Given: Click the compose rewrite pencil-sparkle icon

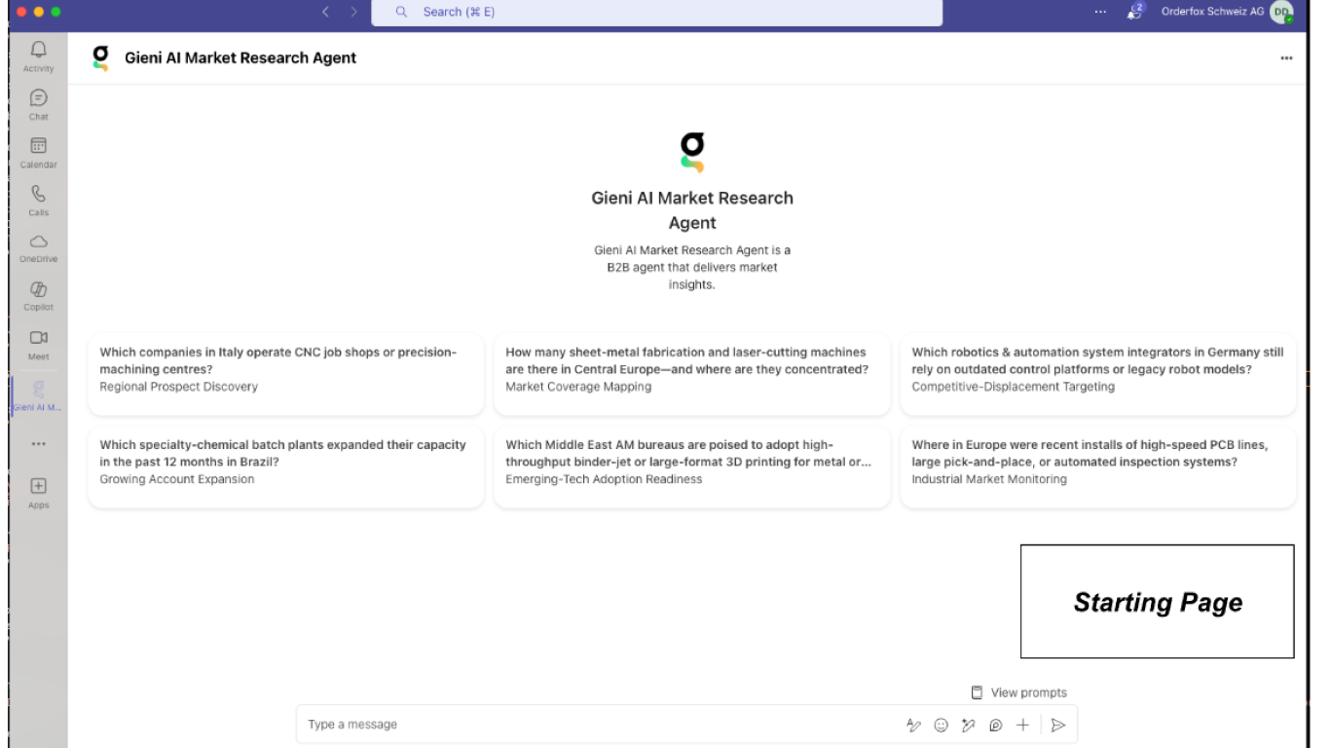Looking at the screenshot, I should click(968, 725).
